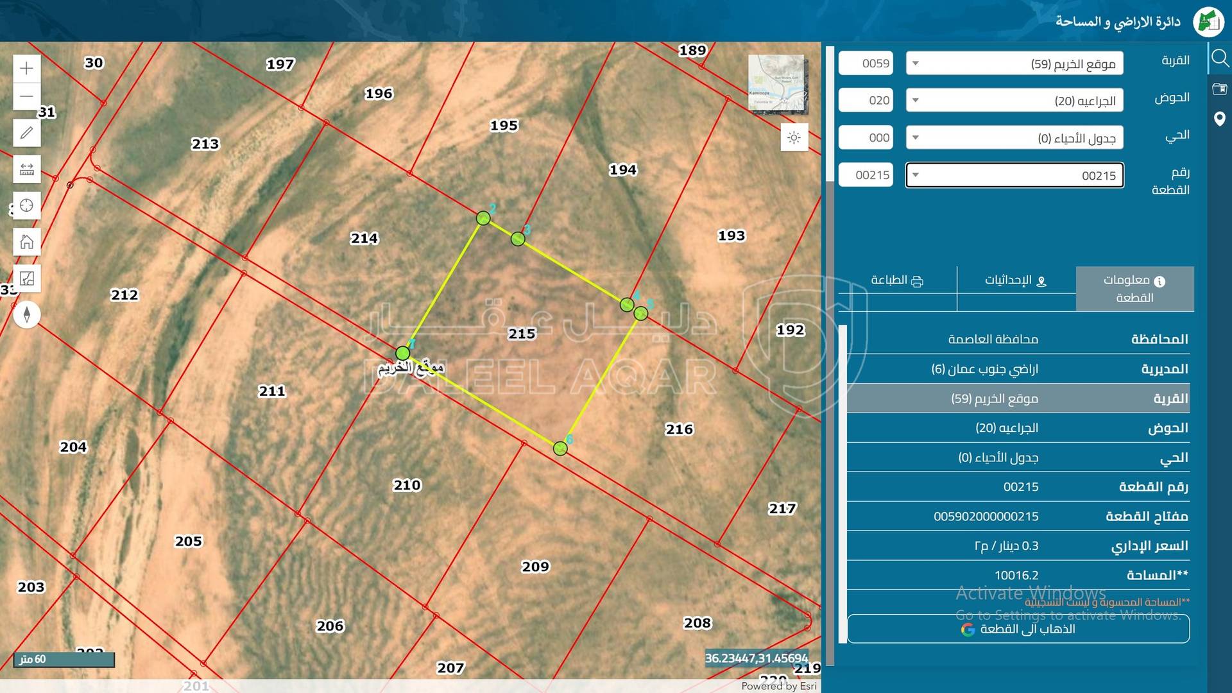Reset the compass north arrow
The width and height of the screenshot is (1232, 693).
(x=26, y=314)
